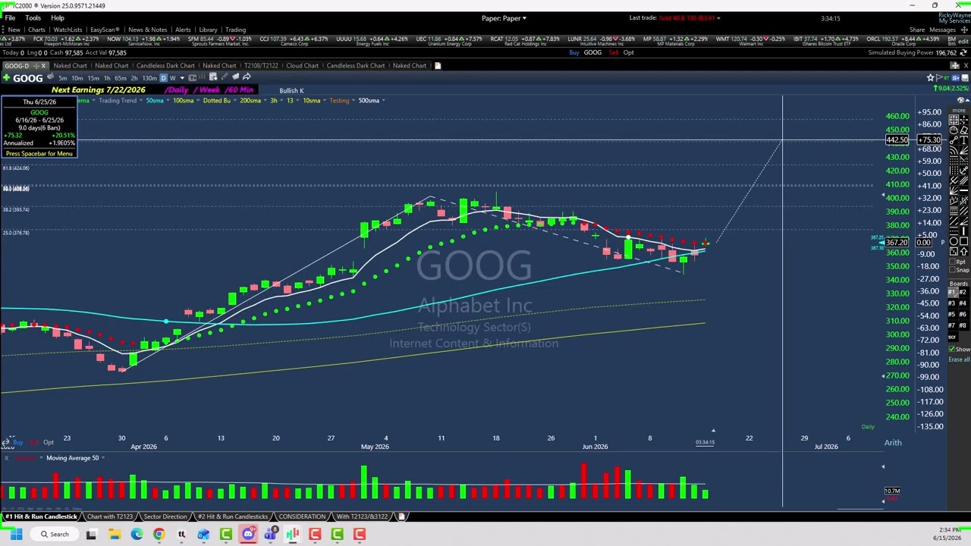Open the File menu

tap(10, 17)
